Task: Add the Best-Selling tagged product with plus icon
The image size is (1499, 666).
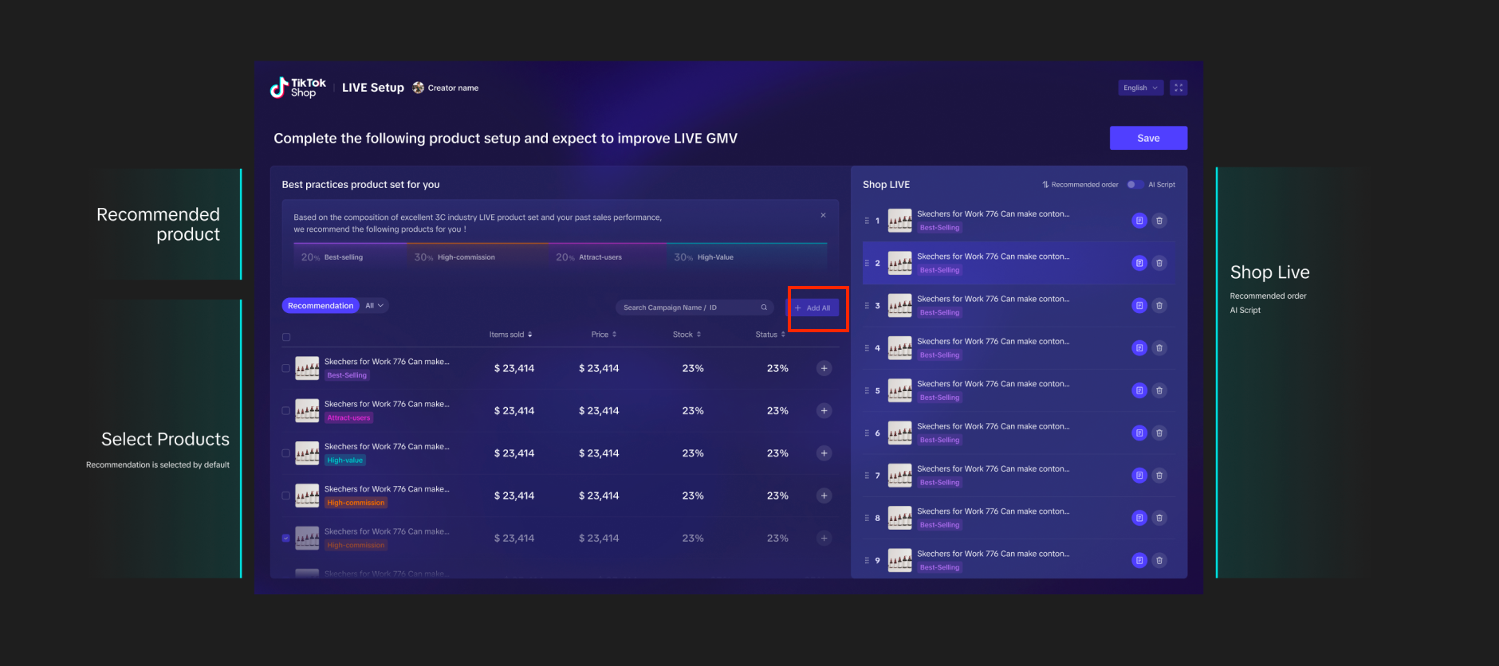Action: pyautogui.click(x=824, y=368)
